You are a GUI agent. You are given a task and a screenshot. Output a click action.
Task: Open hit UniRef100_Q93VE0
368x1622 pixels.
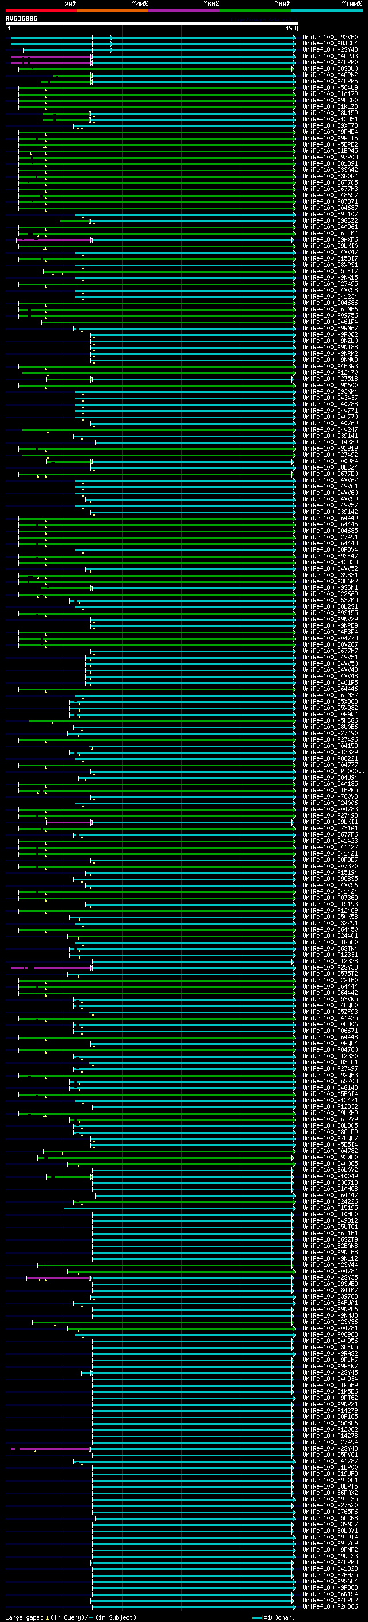(329, 37)
